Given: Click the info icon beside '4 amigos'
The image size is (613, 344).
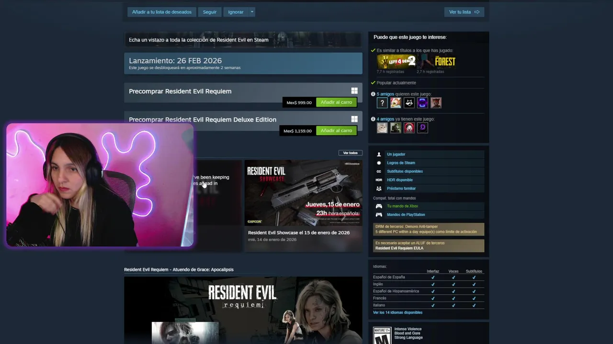Looking at the screenshot, I should click(373, 119).
